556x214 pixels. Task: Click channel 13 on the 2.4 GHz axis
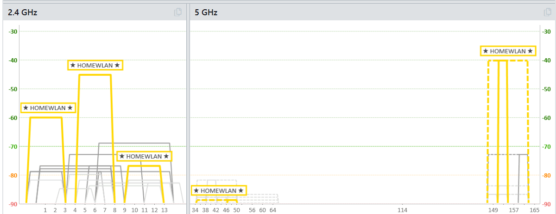pos(164,210)
